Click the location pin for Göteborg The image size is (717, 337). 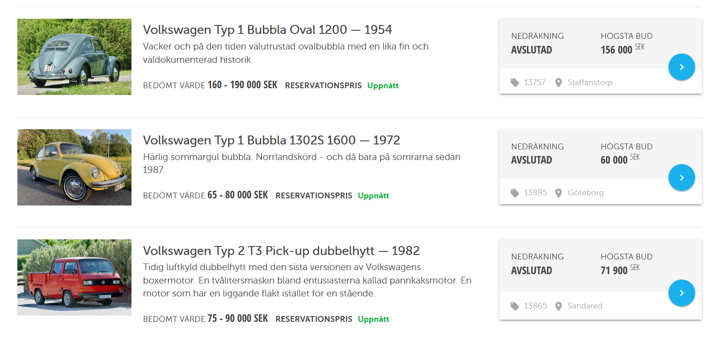[x=558, y=193]
